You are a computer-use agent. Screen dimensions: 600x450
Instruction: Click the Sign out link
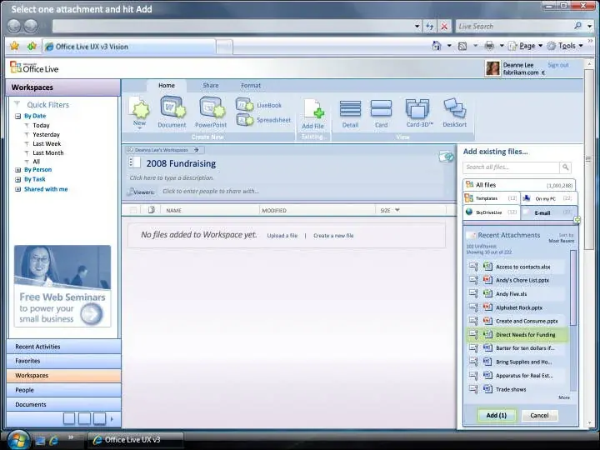click(557, 65)
